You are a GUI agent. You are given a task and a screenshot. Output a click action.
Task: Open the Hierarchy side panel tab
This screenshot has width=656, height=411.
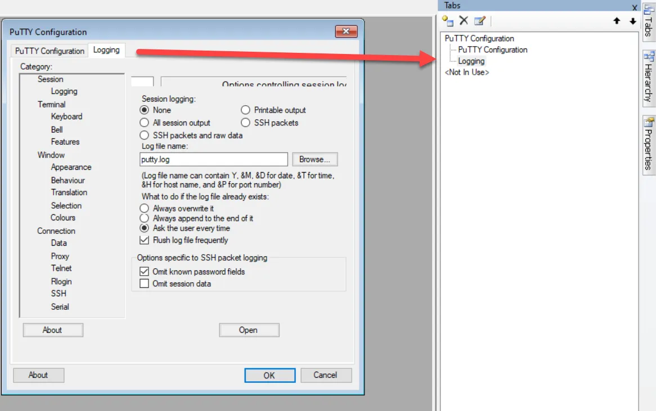click(649, 78)
